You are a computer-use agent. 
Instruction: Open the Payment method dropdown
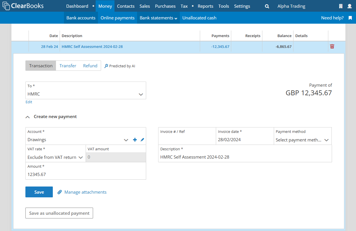pos(303,136)
